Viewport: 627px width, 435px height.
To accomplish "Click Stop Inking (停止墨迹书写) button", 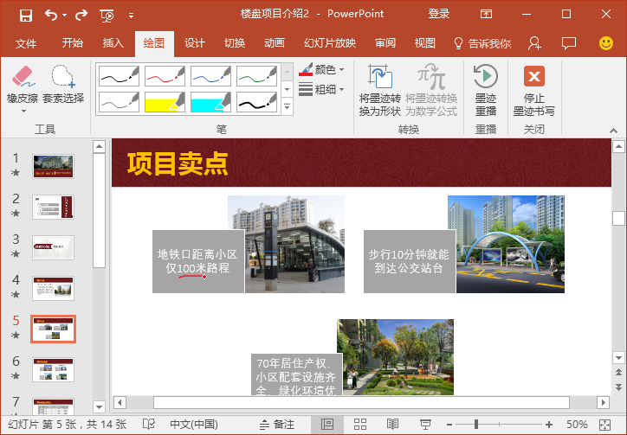I will pyautogui.click(x=533, y=90).
